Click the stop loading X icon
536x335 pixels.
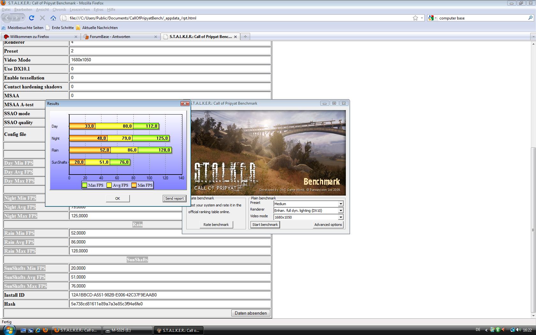click(42, 18)
